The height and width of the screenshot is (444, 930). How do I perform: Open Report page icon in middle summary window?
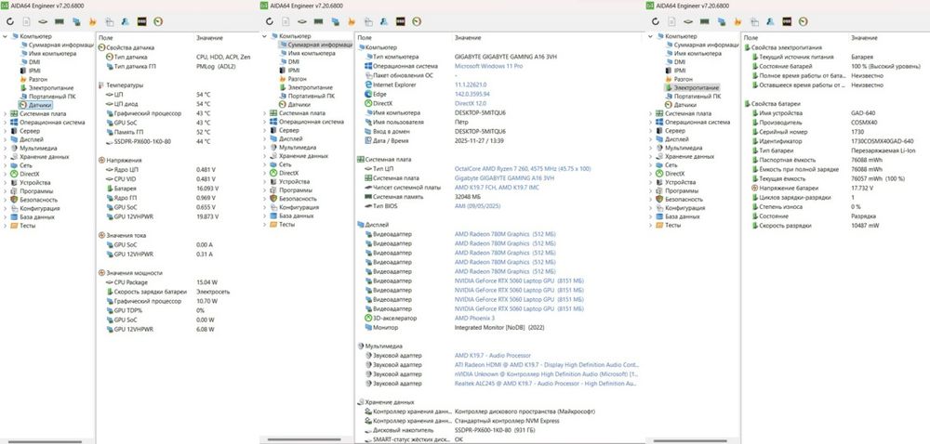click(286, 21)
